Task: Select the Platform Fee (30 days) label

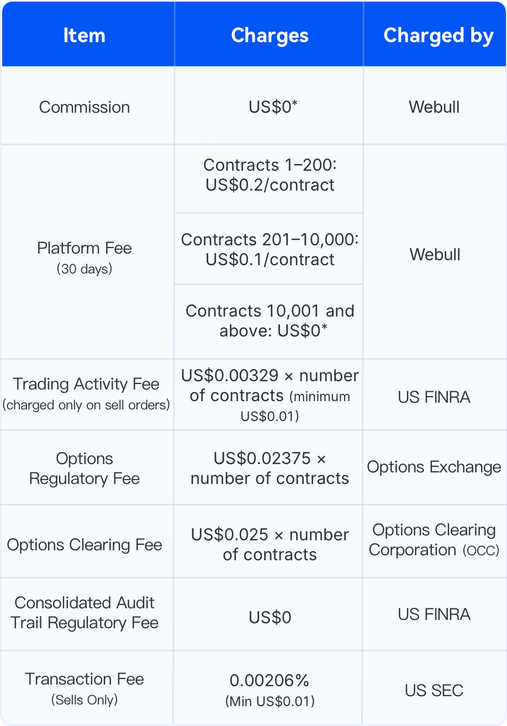Action: [84, 257]
